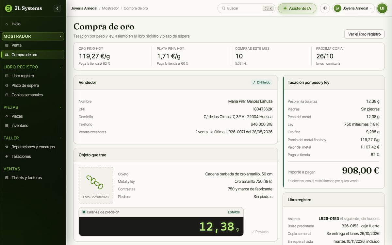Click the Pesado check mark indicator
This screenshot has width=392, height=245.
[x=260, y=232]
